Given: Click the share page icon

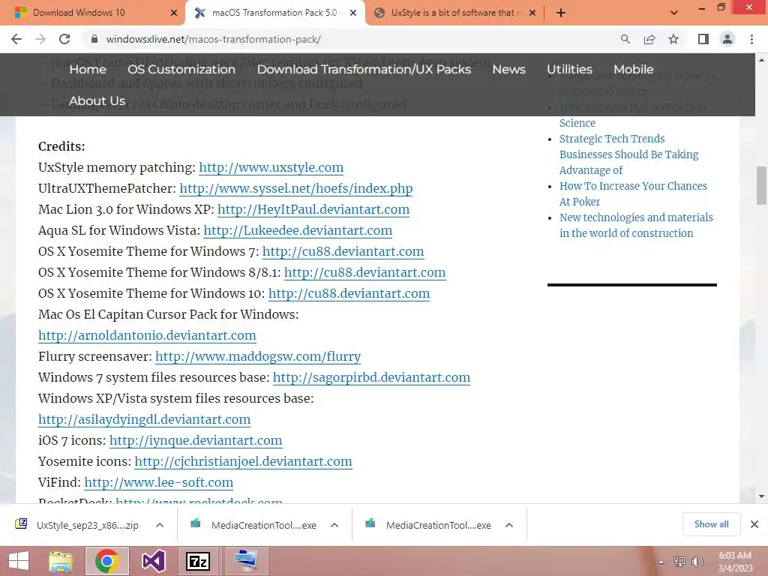Looking at the screenshot, I should click(x=649, y=39).
